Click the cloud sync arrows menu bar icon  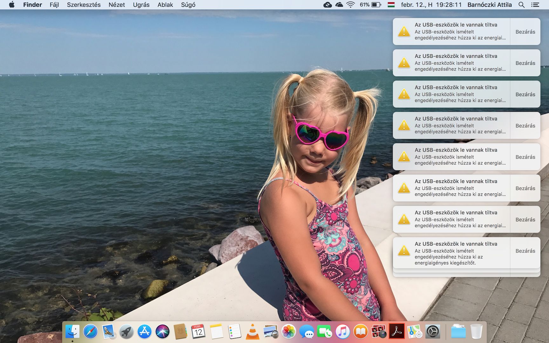(x=328, y=5)
